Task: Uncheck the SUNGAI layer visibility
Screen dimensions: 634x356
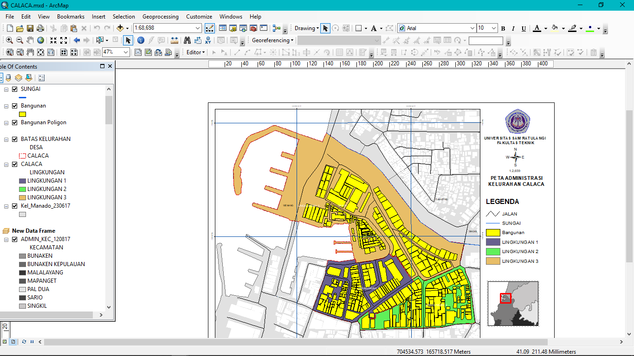Action: 14,89
